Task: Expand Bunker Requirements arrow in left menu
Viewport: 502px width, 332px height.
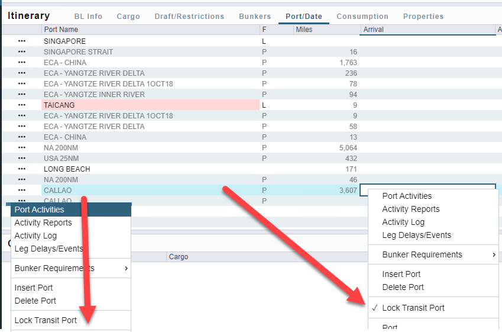Action: (125, 268)
